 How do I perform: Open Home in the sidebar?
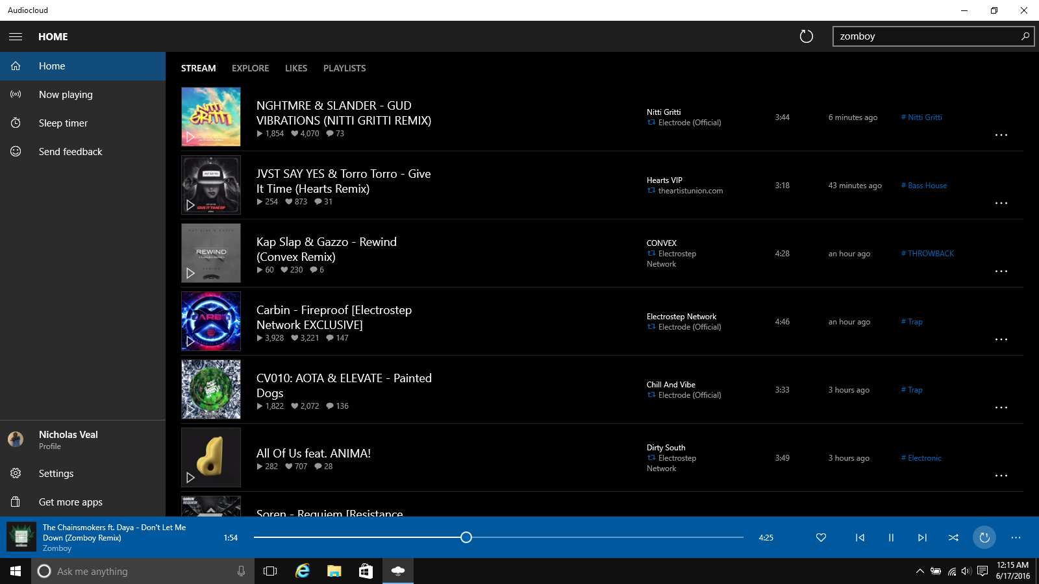tap(83, 66)
